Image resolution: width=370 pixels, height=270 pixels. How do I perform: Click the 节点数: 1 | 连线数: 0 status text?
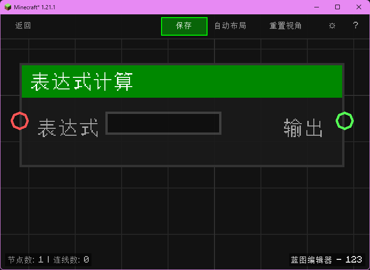48,260
